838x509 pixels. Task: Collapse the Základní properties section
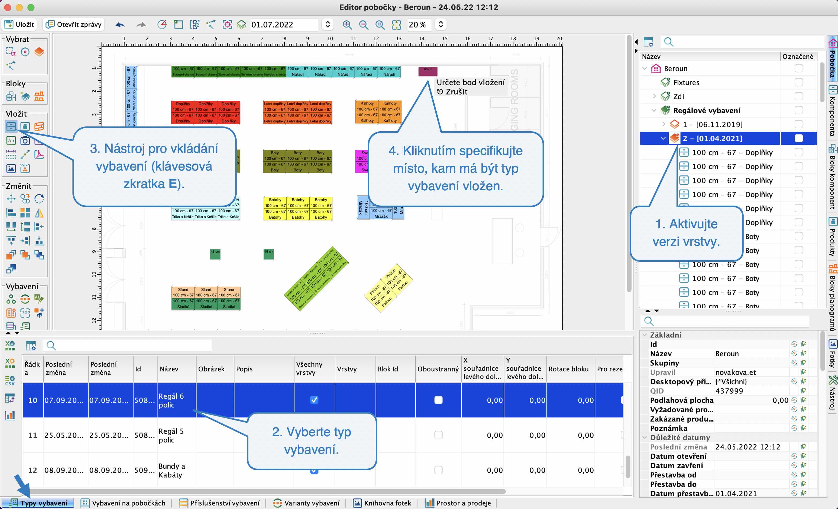pos(644,335)
